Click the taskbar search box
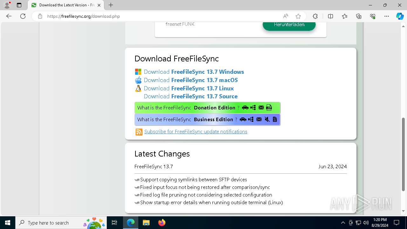This screenshot has height=229, width=407. point(61,223)
